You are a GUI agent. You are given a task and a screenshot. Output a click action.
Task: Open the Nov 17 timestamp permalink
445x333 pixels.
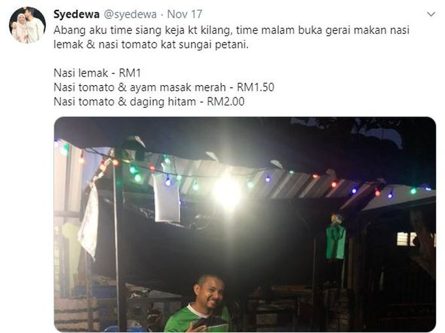tap(185, 14)
